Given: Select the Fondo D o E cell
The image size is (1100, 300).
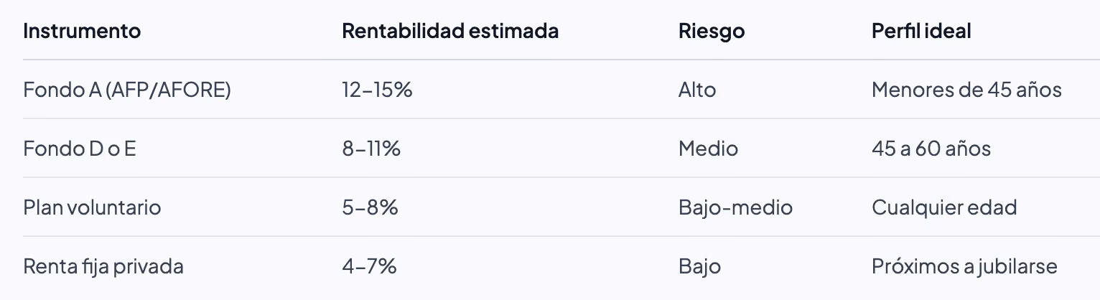Looking at the screenshot, I should (x=80, y=149).
